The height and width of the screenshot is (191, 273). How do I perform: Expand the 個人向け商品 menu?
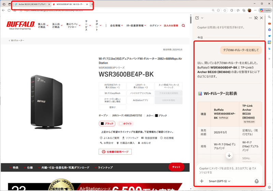click(x=43, y=26)
